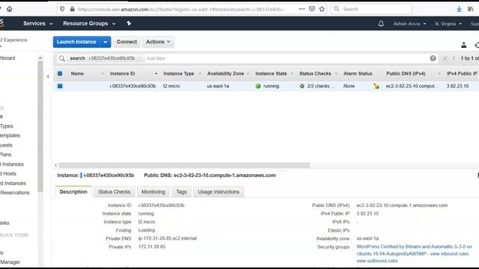Click the site security padlock icon
The image size is (479, 269).
click(x=72, y=9)
